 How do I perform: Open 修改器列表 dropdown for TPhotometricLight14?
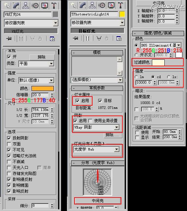[x=98, y=22]
